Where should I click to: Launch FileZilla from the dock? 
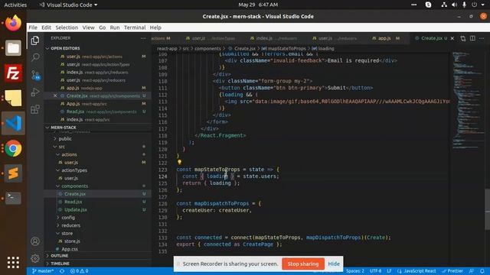pos(13,73)
